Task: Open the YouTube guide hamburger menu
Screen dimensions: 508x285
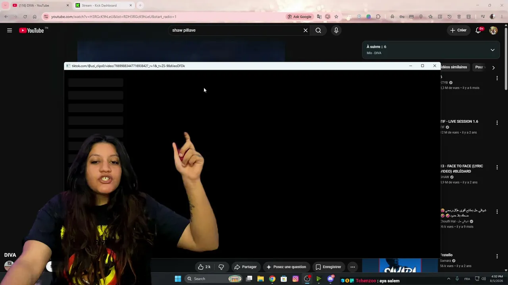Action: click(10, 30)
